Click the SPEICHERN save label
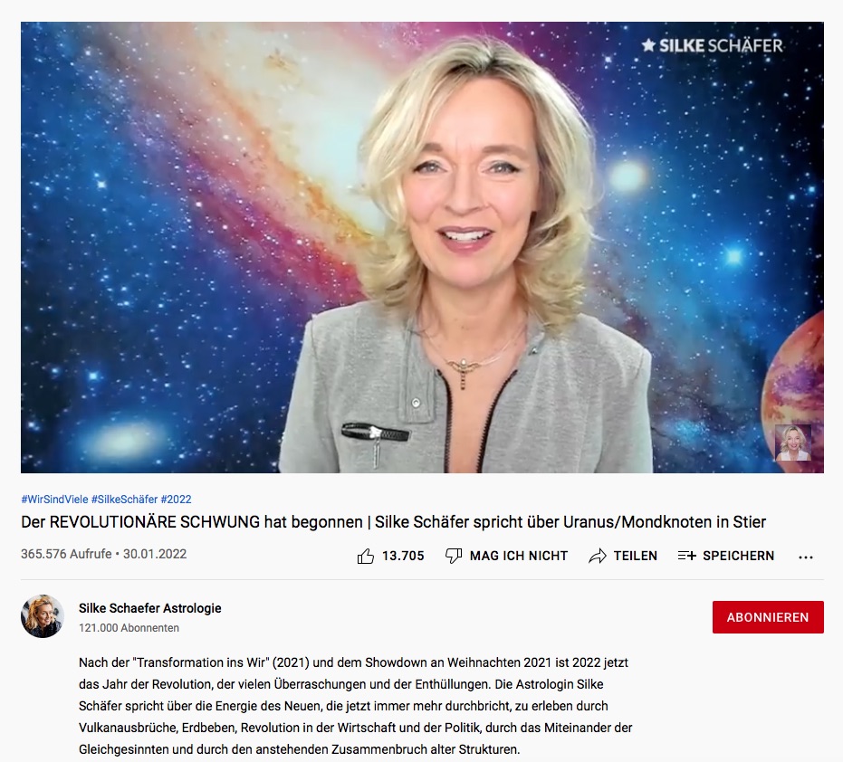Viewport: 843px width, 762px height. coord(738,556)
